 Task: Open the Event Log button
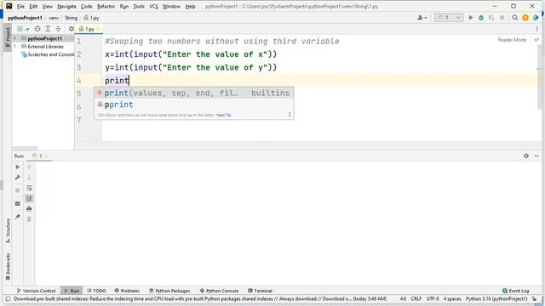click(516, 291)
